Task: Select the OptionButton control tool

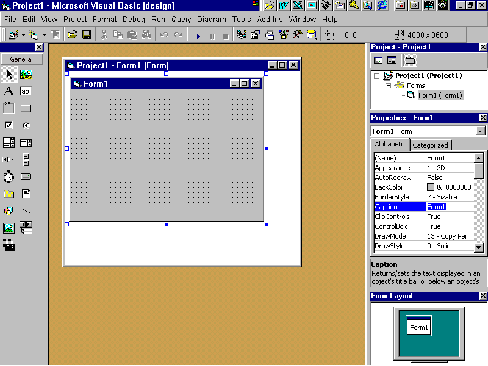Action: pos(26,126)
